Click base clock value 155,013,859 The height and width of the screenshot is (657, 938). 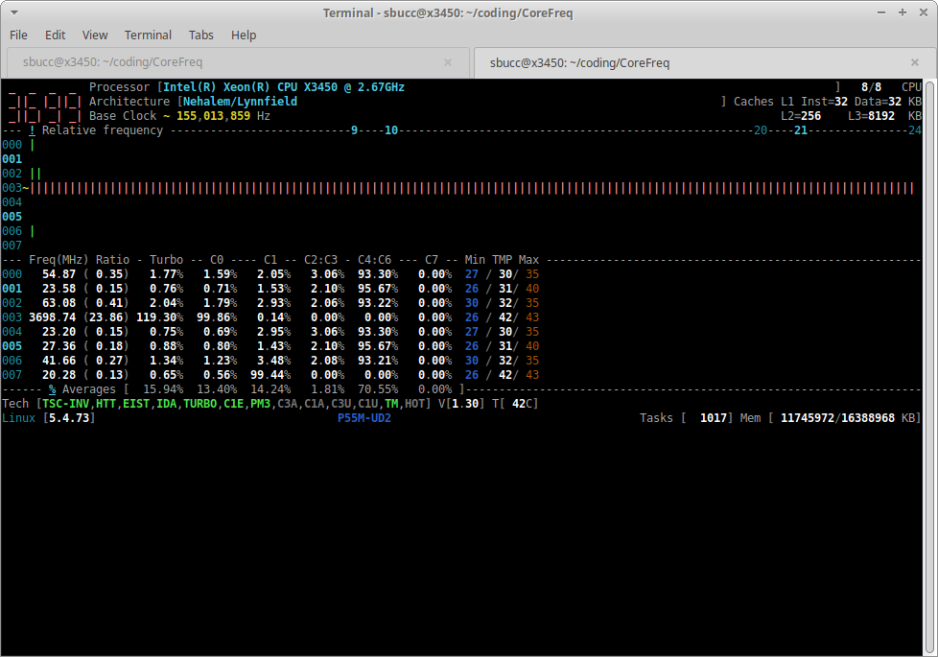214,116
